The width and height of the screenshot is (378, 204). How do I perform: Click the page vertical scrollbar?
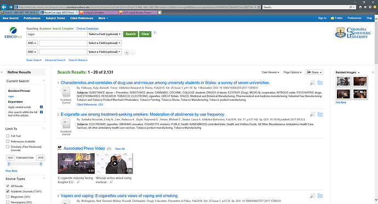pos(376,43)
